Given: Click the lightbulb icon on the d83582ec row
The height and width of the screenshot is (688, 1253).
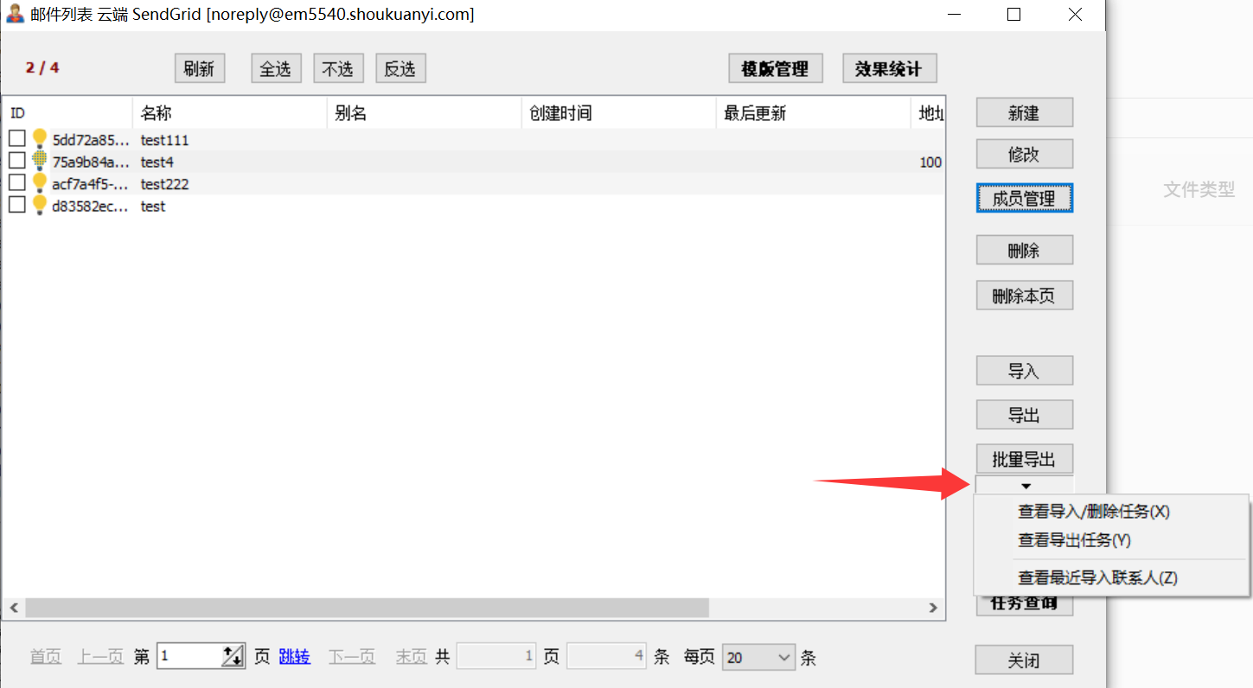Looking at the screenshot, I should coord(39,206).
